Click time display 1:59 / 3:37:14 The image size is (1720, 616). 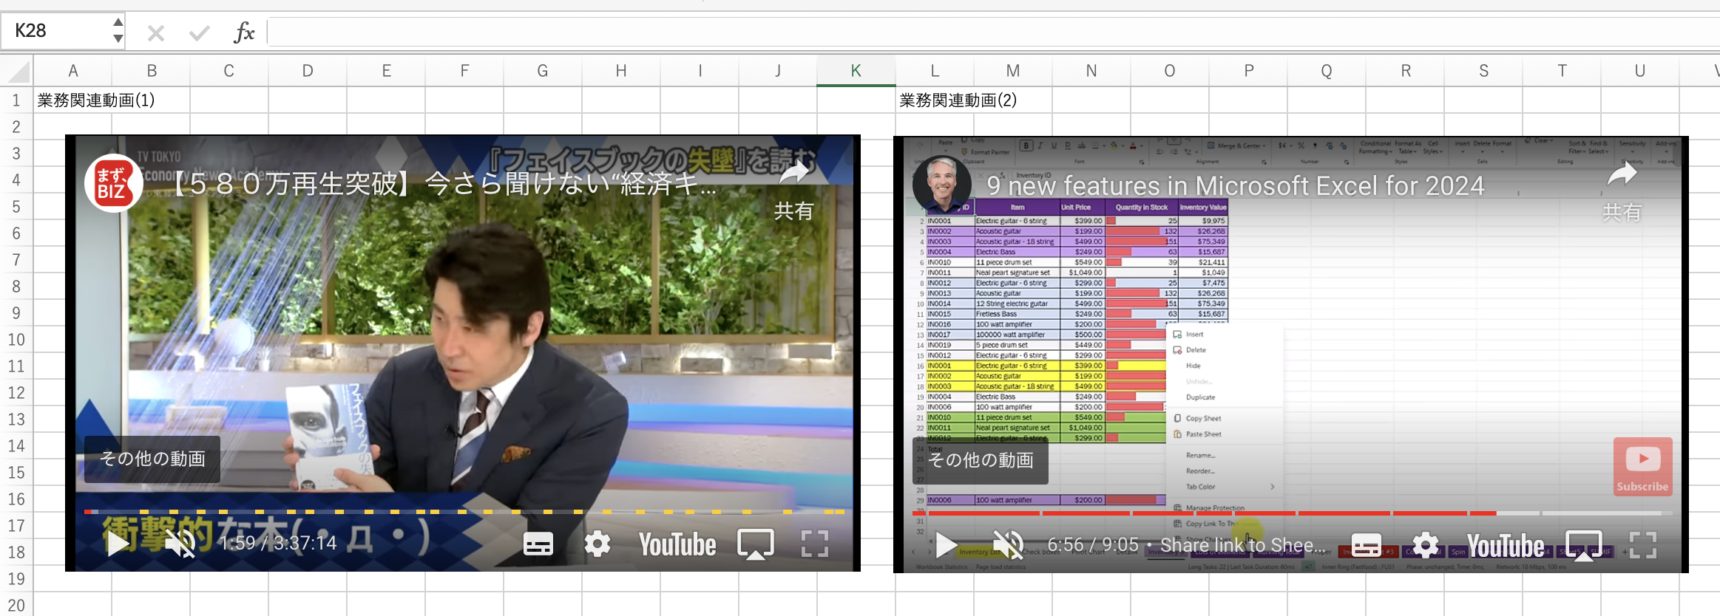[x=279, y=544]
